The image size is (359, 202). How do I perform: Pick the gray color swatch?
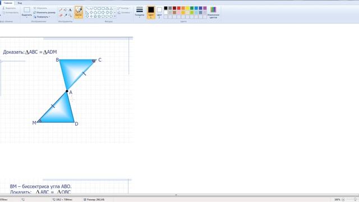pos(170,8)
